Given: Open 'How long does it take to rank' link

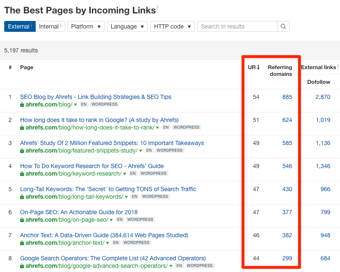Looking at the screenshot, I should (99, 120).
